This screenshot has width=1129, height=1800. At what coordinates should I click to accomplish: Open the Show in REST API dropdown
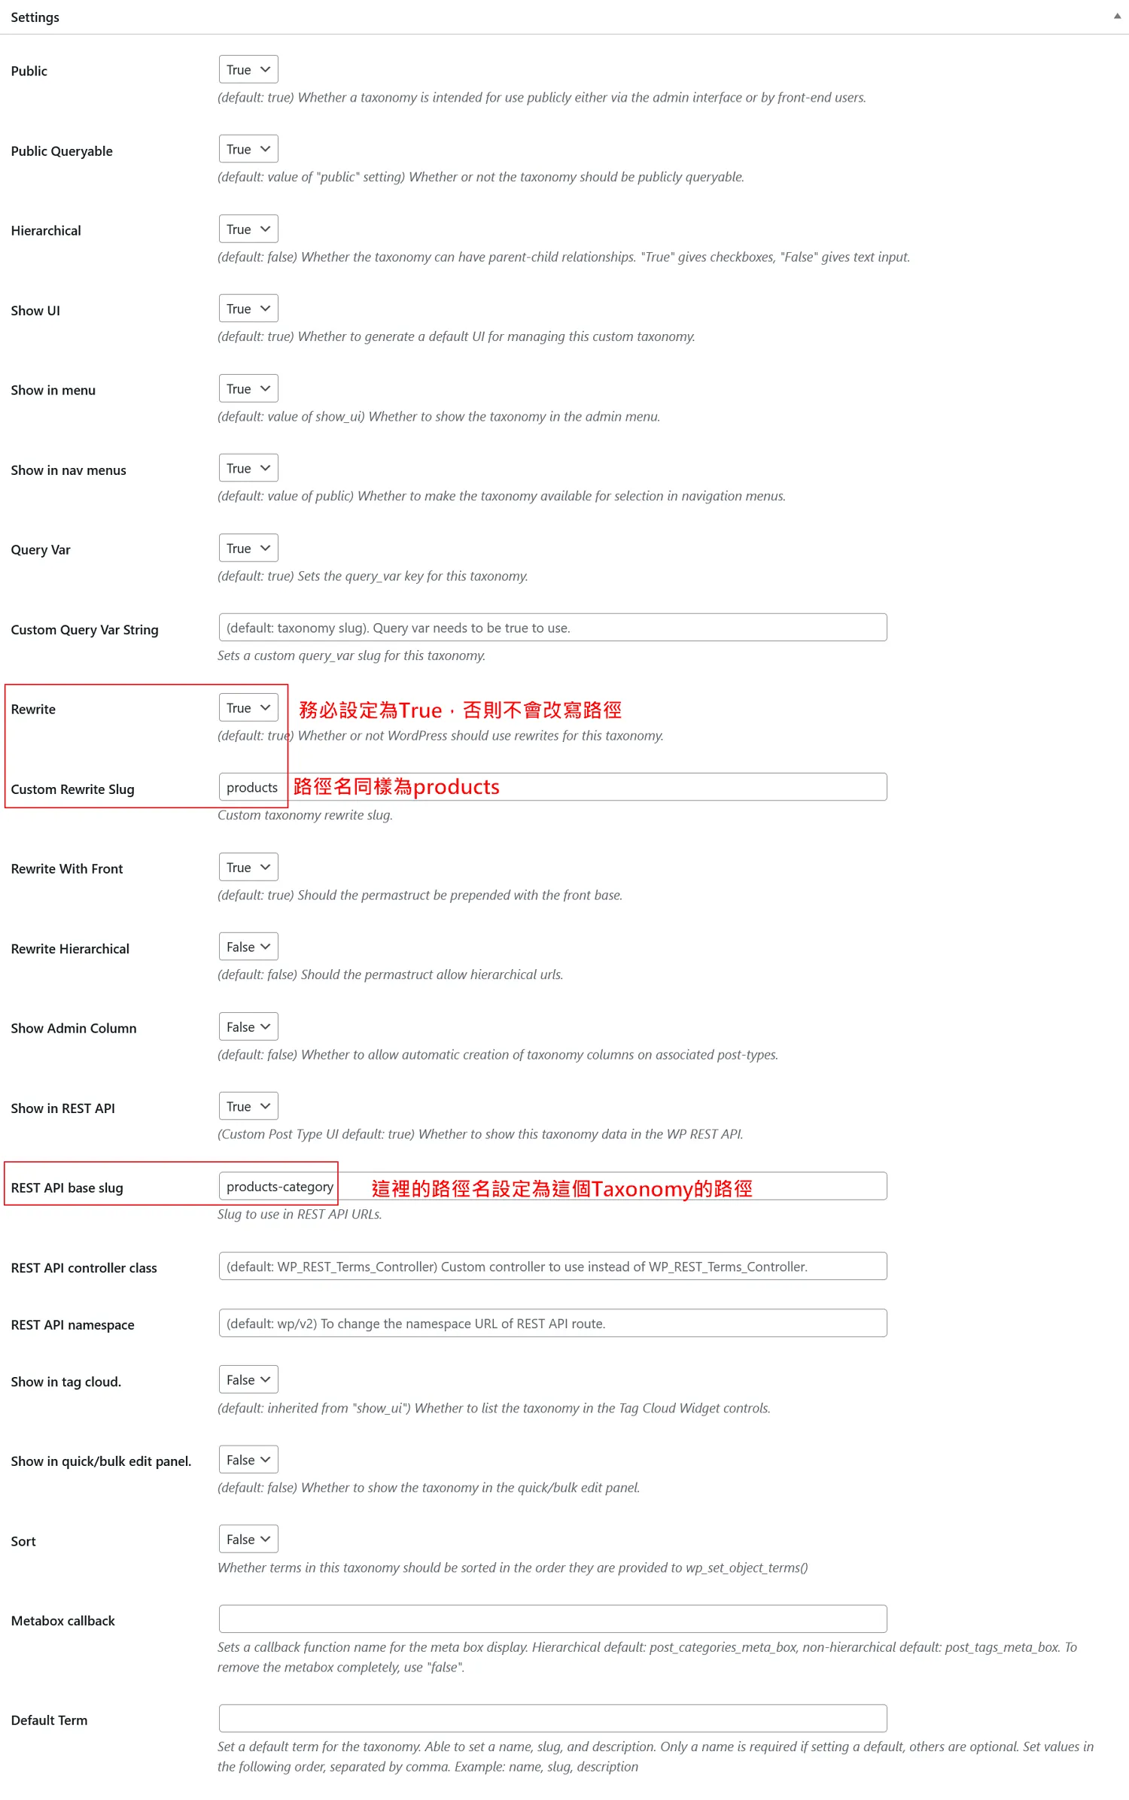(248, 1107)
